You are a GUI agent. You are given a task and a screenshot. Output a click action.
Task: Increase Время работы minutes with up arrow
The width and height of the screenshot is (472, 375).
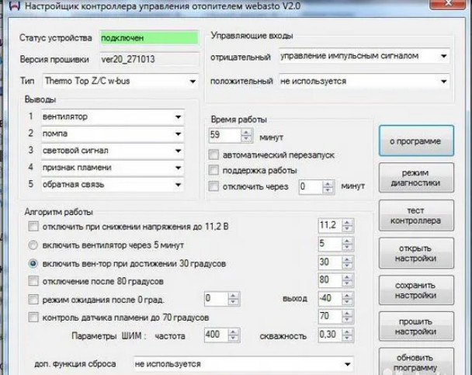point(246,132)
